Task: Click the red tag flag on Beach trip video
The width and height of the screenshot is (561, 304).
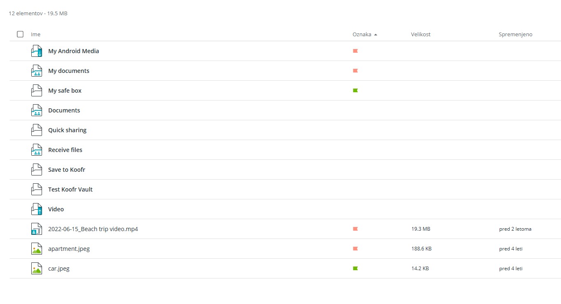Action: (355, 229)
